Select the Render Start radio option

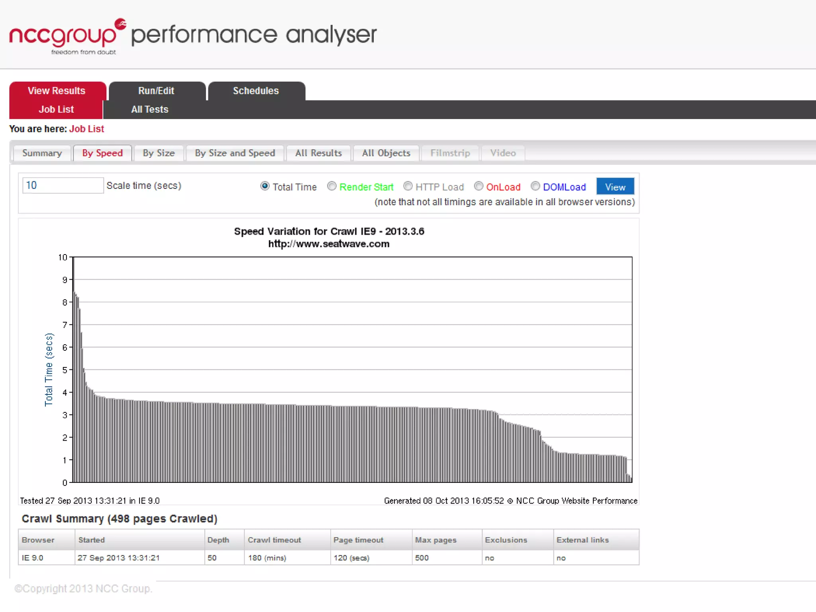[331, 186]
